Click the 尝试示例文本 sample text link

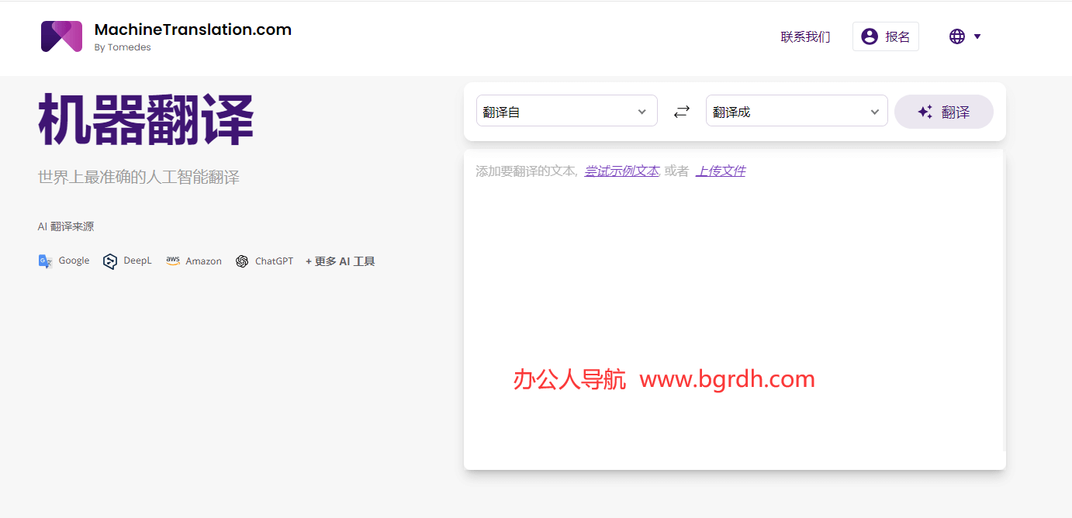click(621, 170)
